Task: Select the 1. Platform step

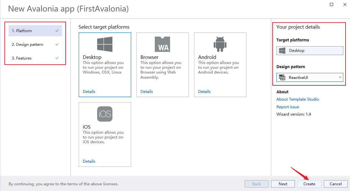Action: (35, 31)
